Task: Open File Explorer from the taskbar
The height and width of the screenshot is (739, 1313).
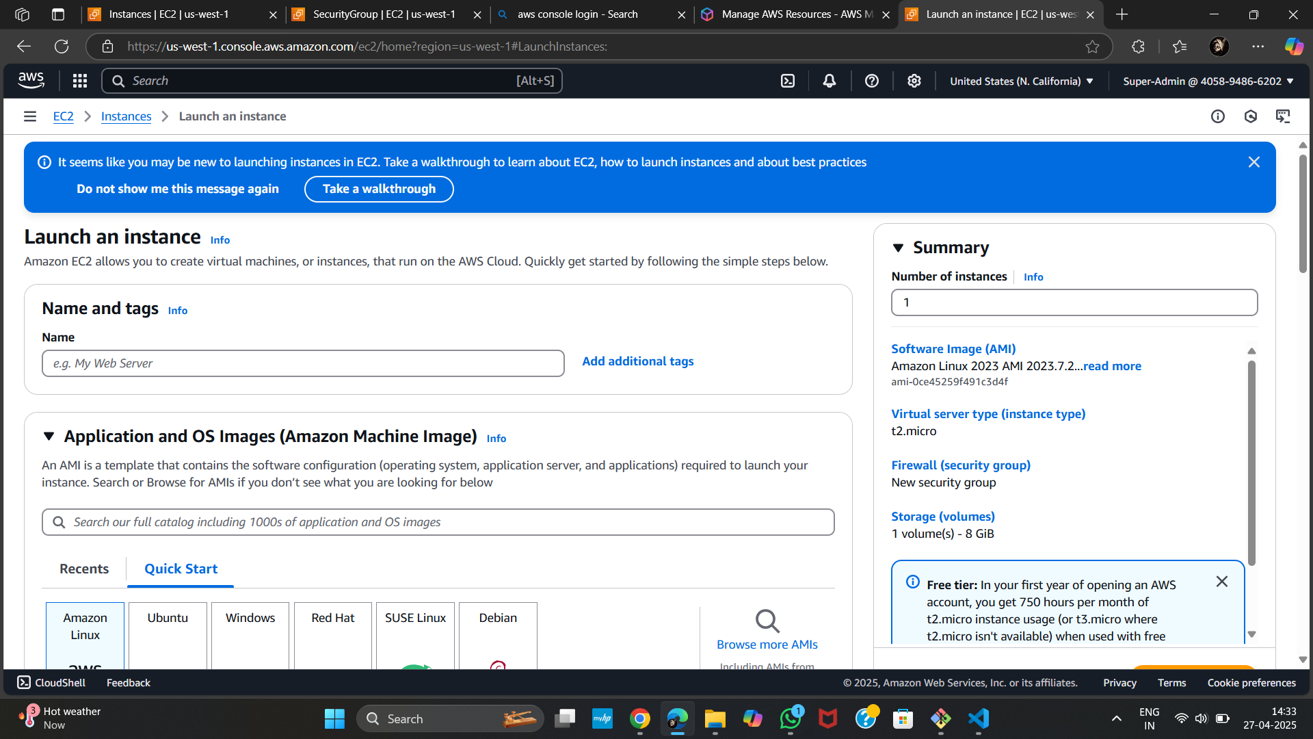Action: click(x=715, y=718)
